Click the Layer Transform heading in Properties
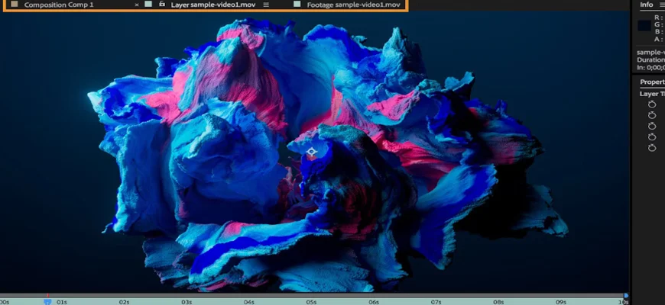This screenshot has height=305, width=665. [652, 94]
